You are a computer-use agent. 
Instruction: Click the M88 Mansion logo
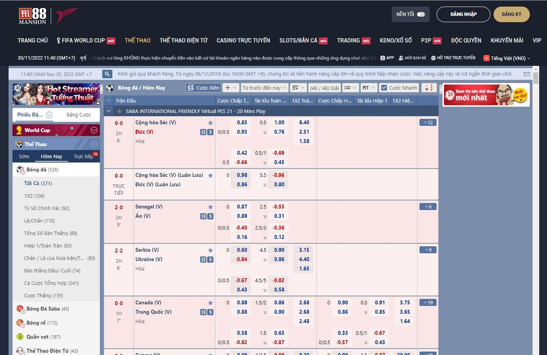coord(33,16)
